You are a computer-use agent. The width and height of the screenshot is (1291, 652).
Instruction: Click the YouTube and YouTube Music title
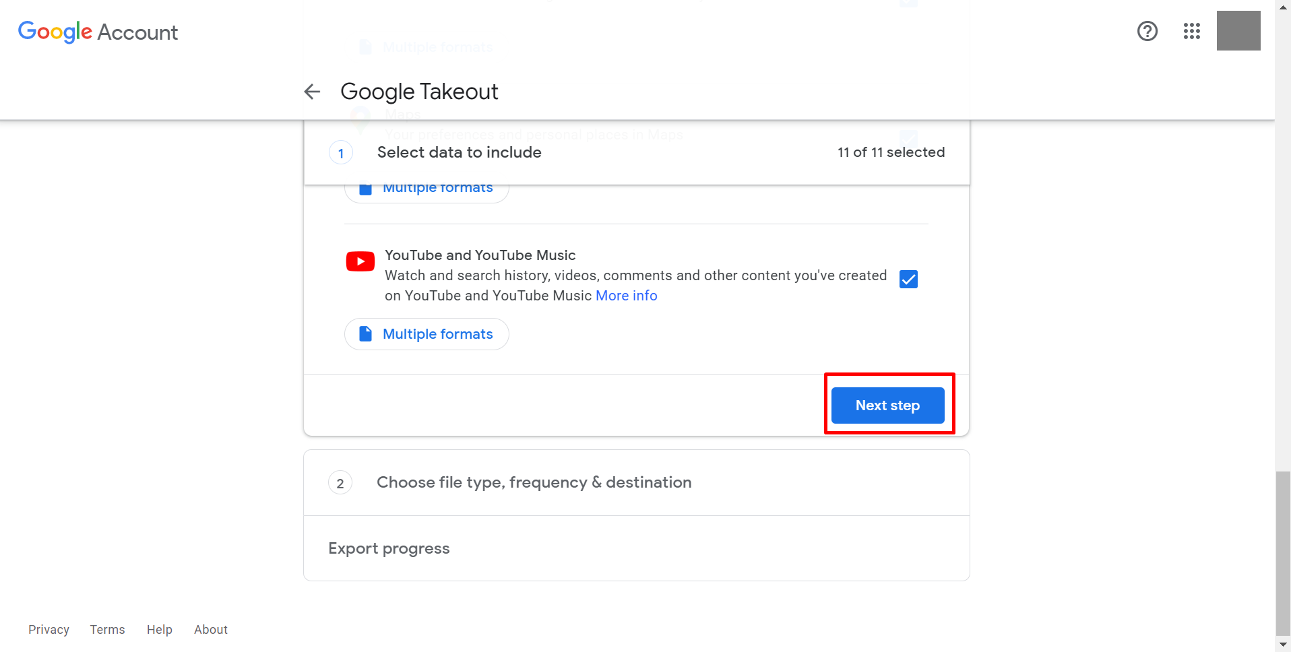480,255
